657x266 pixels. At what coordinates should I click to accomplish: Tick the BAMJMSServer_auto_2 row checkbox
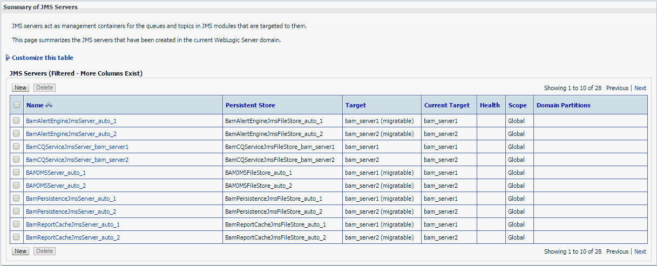point(17,186)
